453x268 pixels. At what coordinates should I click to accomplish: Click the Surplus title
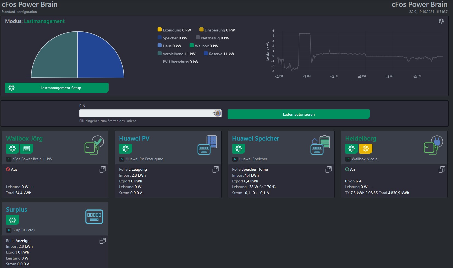[16, 209]
